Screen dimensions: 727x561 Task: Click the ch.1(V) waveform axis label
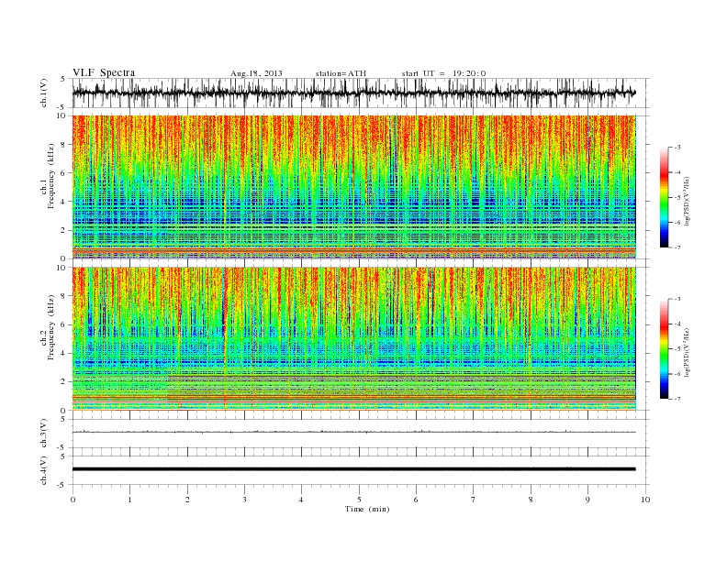pyautogui.click(x=43, y=93)
